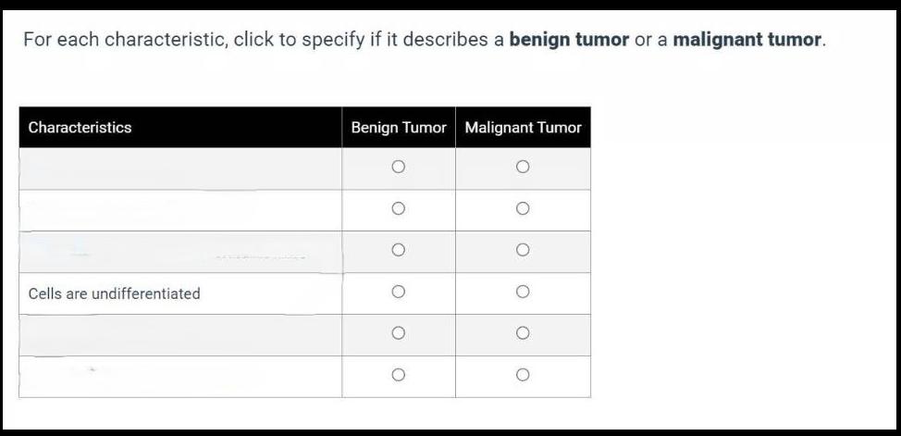Click bold 'benign tumor' in the instructions
The height and width of the screenshot is (436, 901).
(569, 40)
